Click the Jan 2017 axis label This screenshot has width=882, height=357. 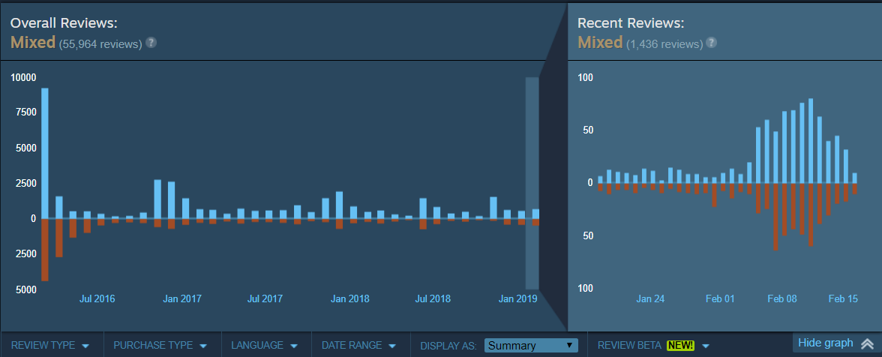pyautogui.click(x=182, y=298)
